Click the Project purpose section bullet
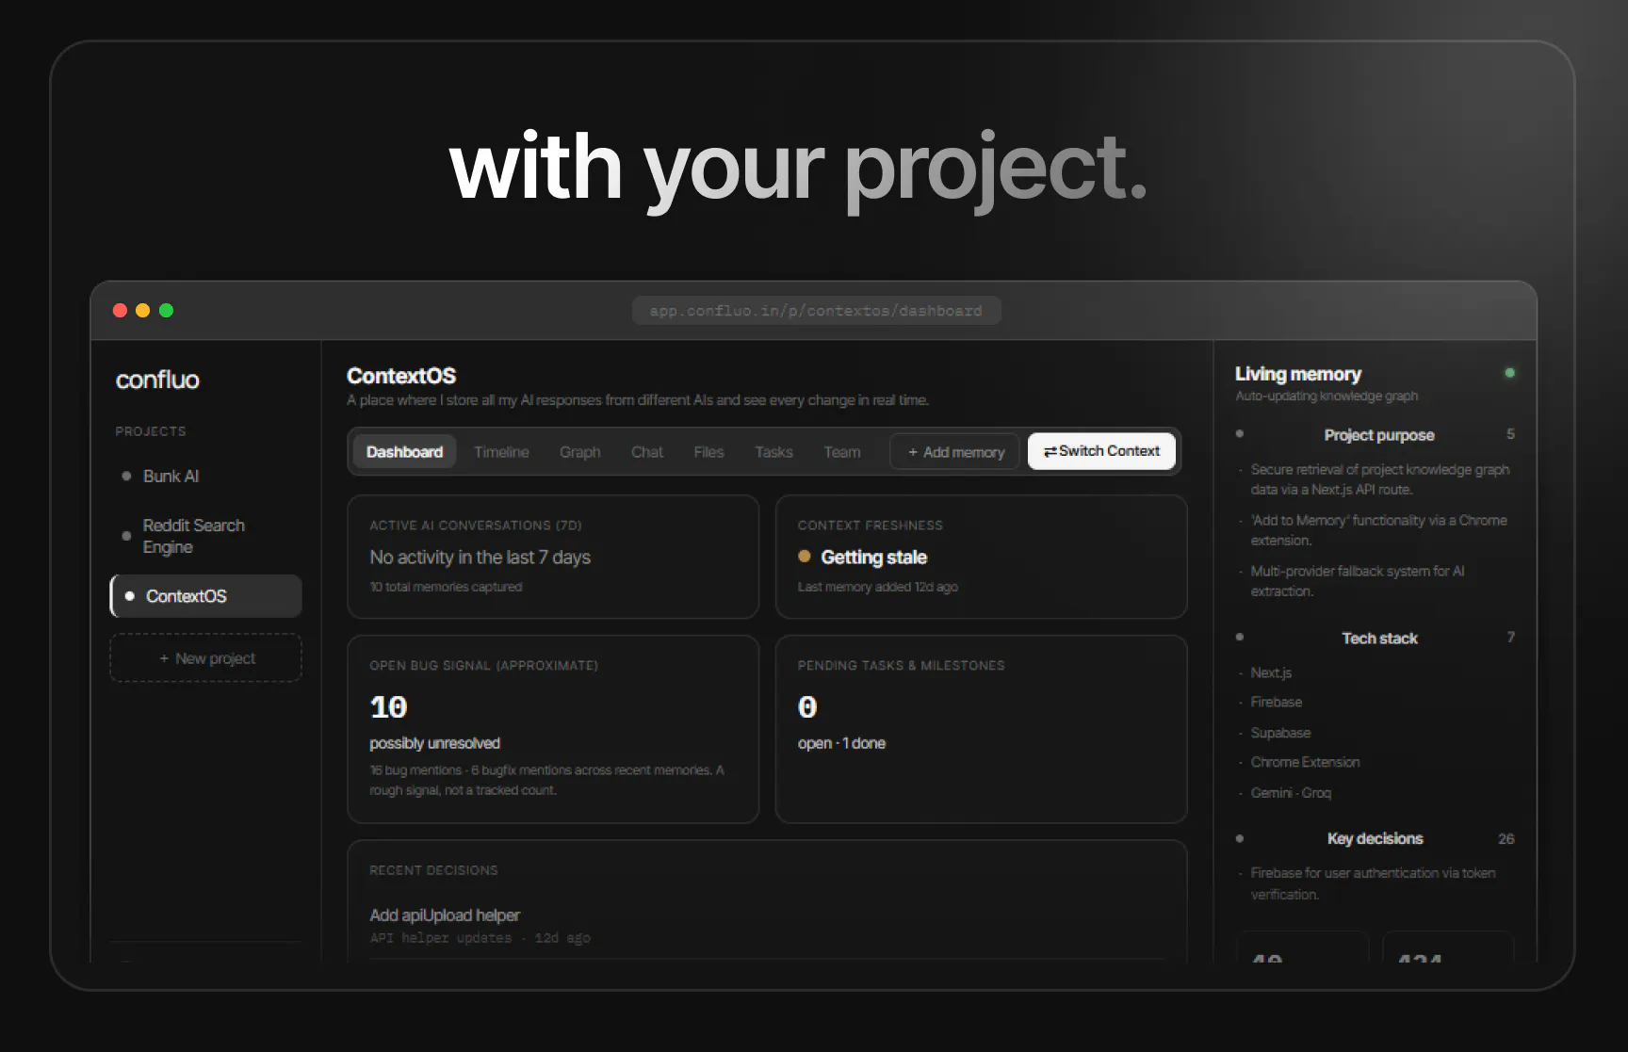This screenshot has height=1052, width=1628. (x=1240, y=434)
